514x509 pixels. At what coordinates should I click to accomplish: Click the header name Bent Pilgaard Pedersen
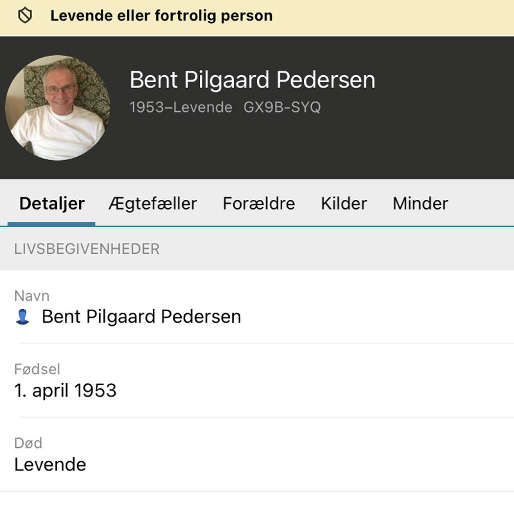click(253, 80)
